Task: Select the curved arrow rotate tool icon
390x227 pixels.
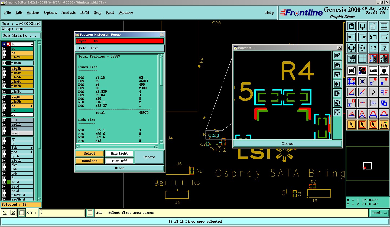Action: tap(373, 92)
